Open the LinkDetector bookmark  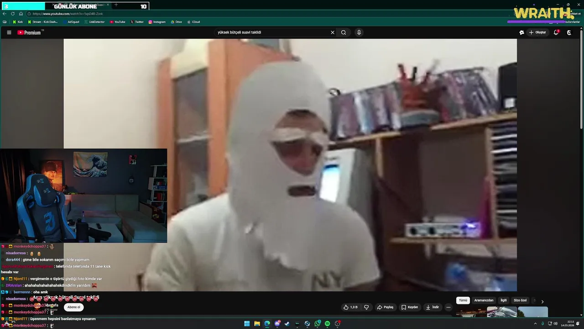point(94,22)
